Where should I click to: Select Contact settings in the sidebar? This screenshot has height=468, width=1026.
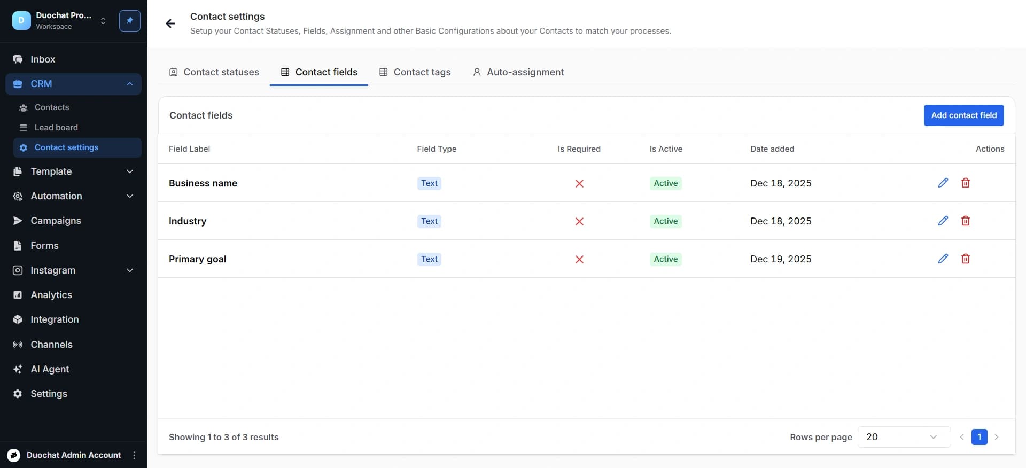pos(77,147)
